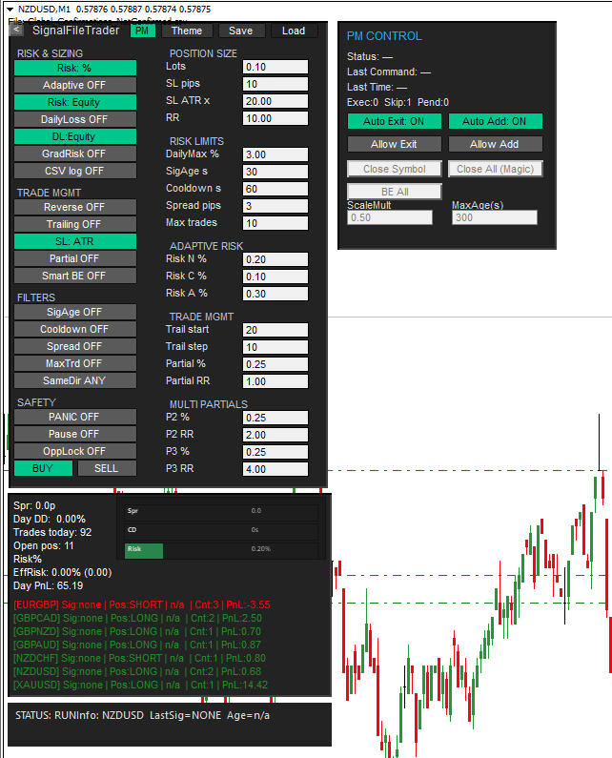Enable the Cooldown filter
This screenshot has height=758, width=612.
75,329
